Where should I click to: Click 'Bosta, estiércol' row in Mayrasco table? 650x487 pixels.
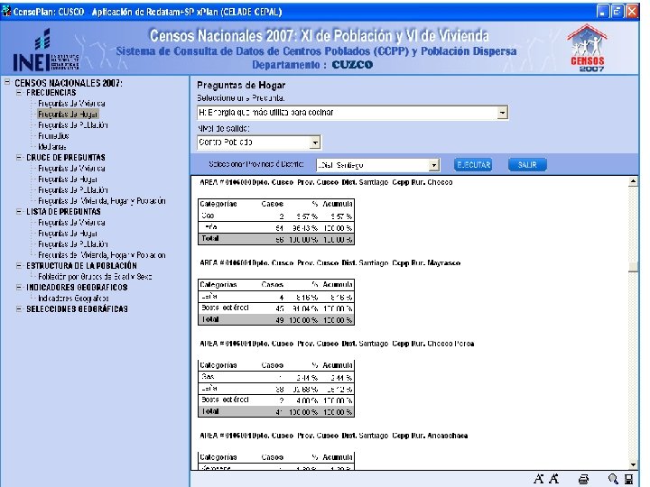point(276,308)
